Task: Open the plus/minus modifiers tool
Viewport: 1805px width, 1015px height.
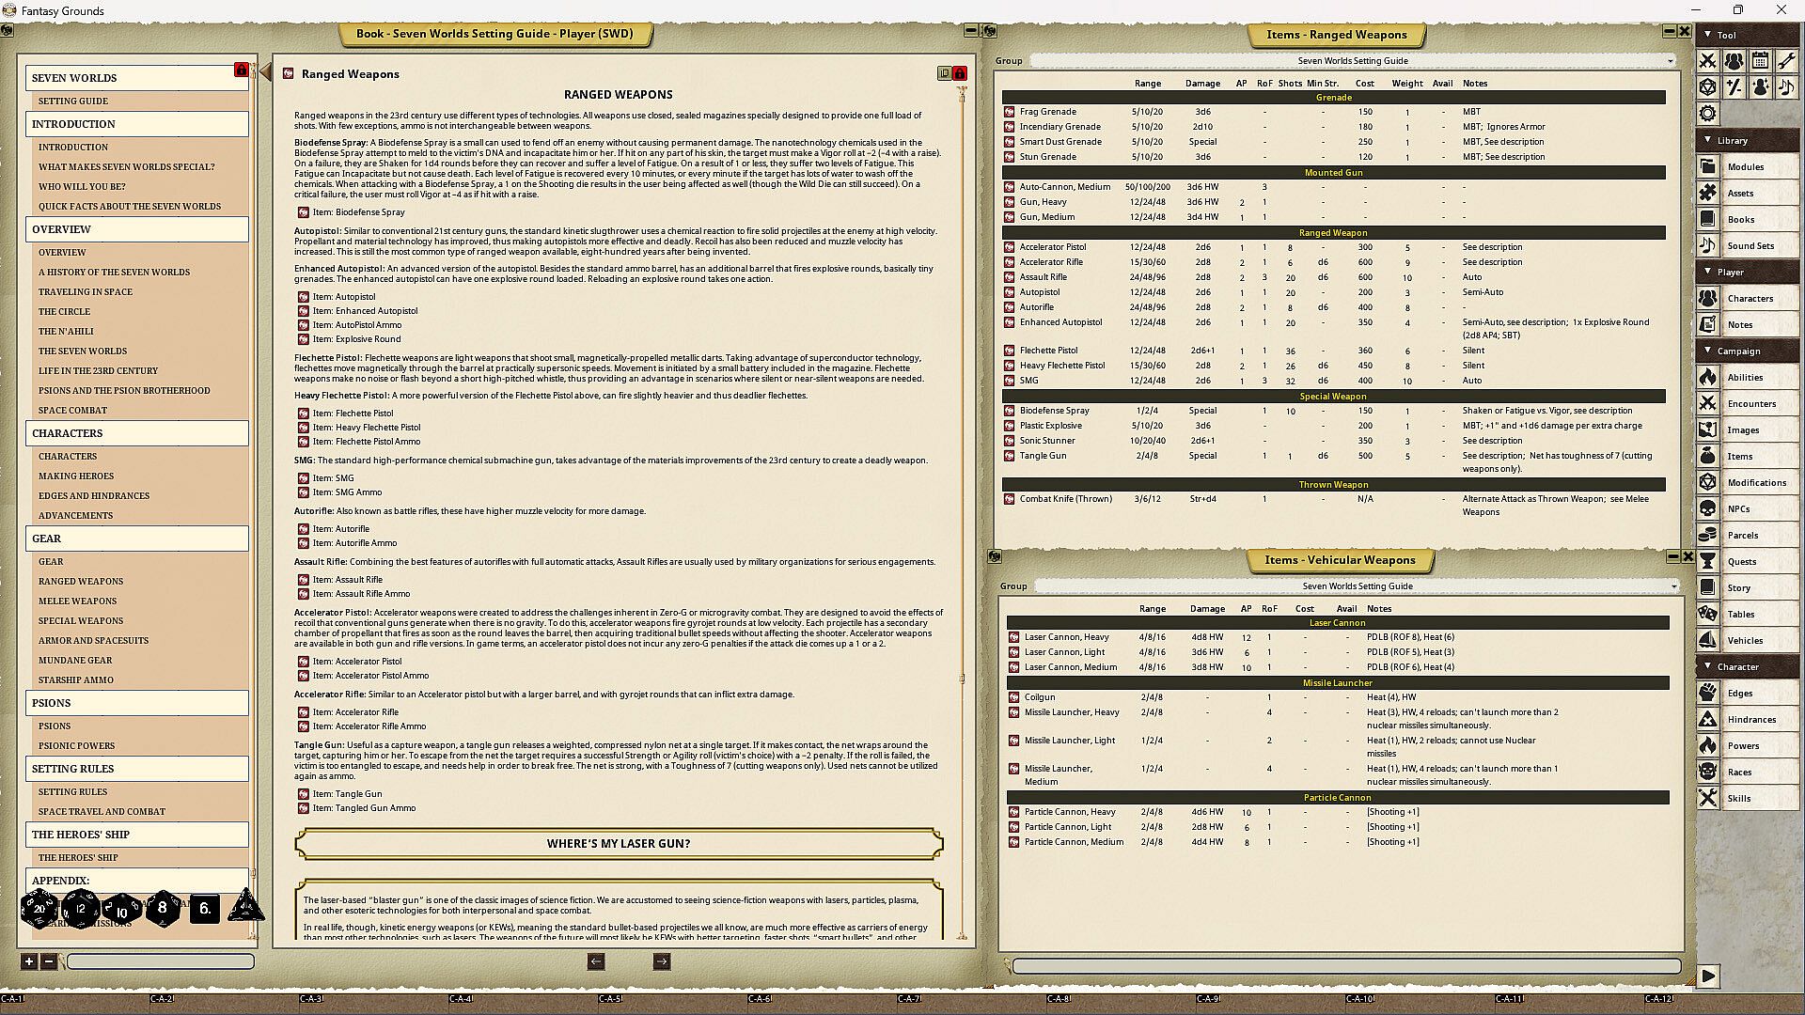Action: (1734, 87)
